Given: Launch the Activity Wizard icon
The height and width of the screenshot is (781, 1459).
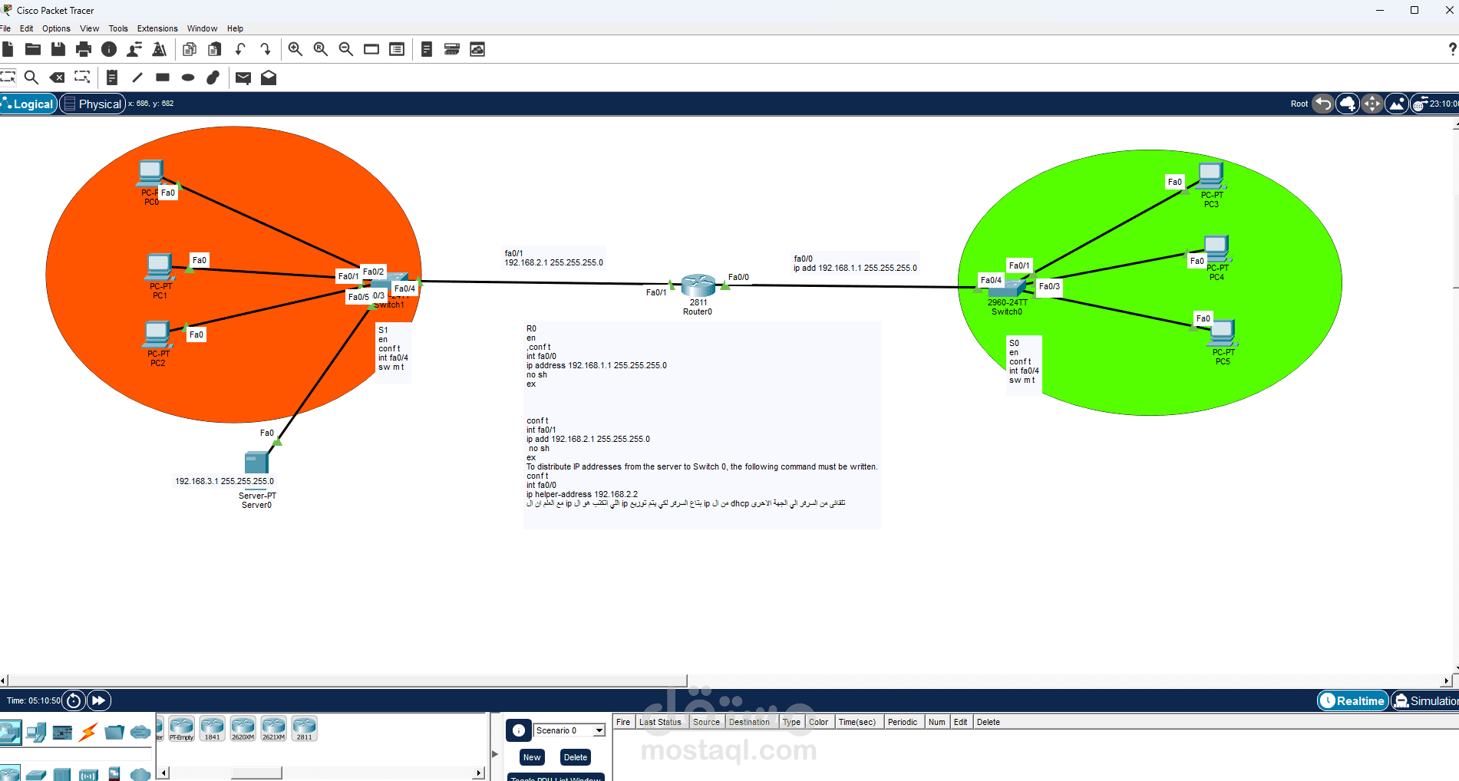Looking at the screenshot, I should (160, 49).
